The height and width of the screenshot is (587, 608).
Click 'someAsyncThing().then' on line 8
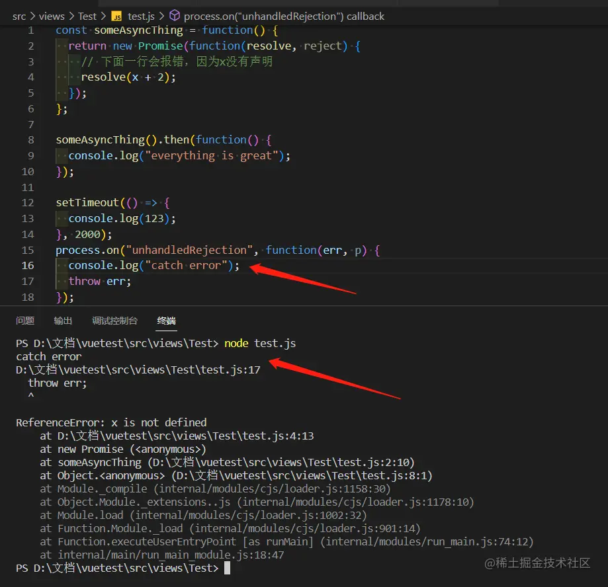click(x=122, y=140)
